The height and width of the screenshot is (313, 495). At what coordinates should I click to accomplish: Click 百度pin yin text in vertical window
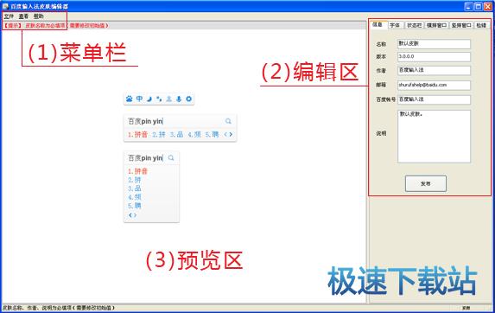(x=145, y=157)
